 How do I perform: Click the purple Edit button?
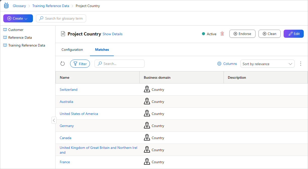pyautogui.click(x=294, y=34)
